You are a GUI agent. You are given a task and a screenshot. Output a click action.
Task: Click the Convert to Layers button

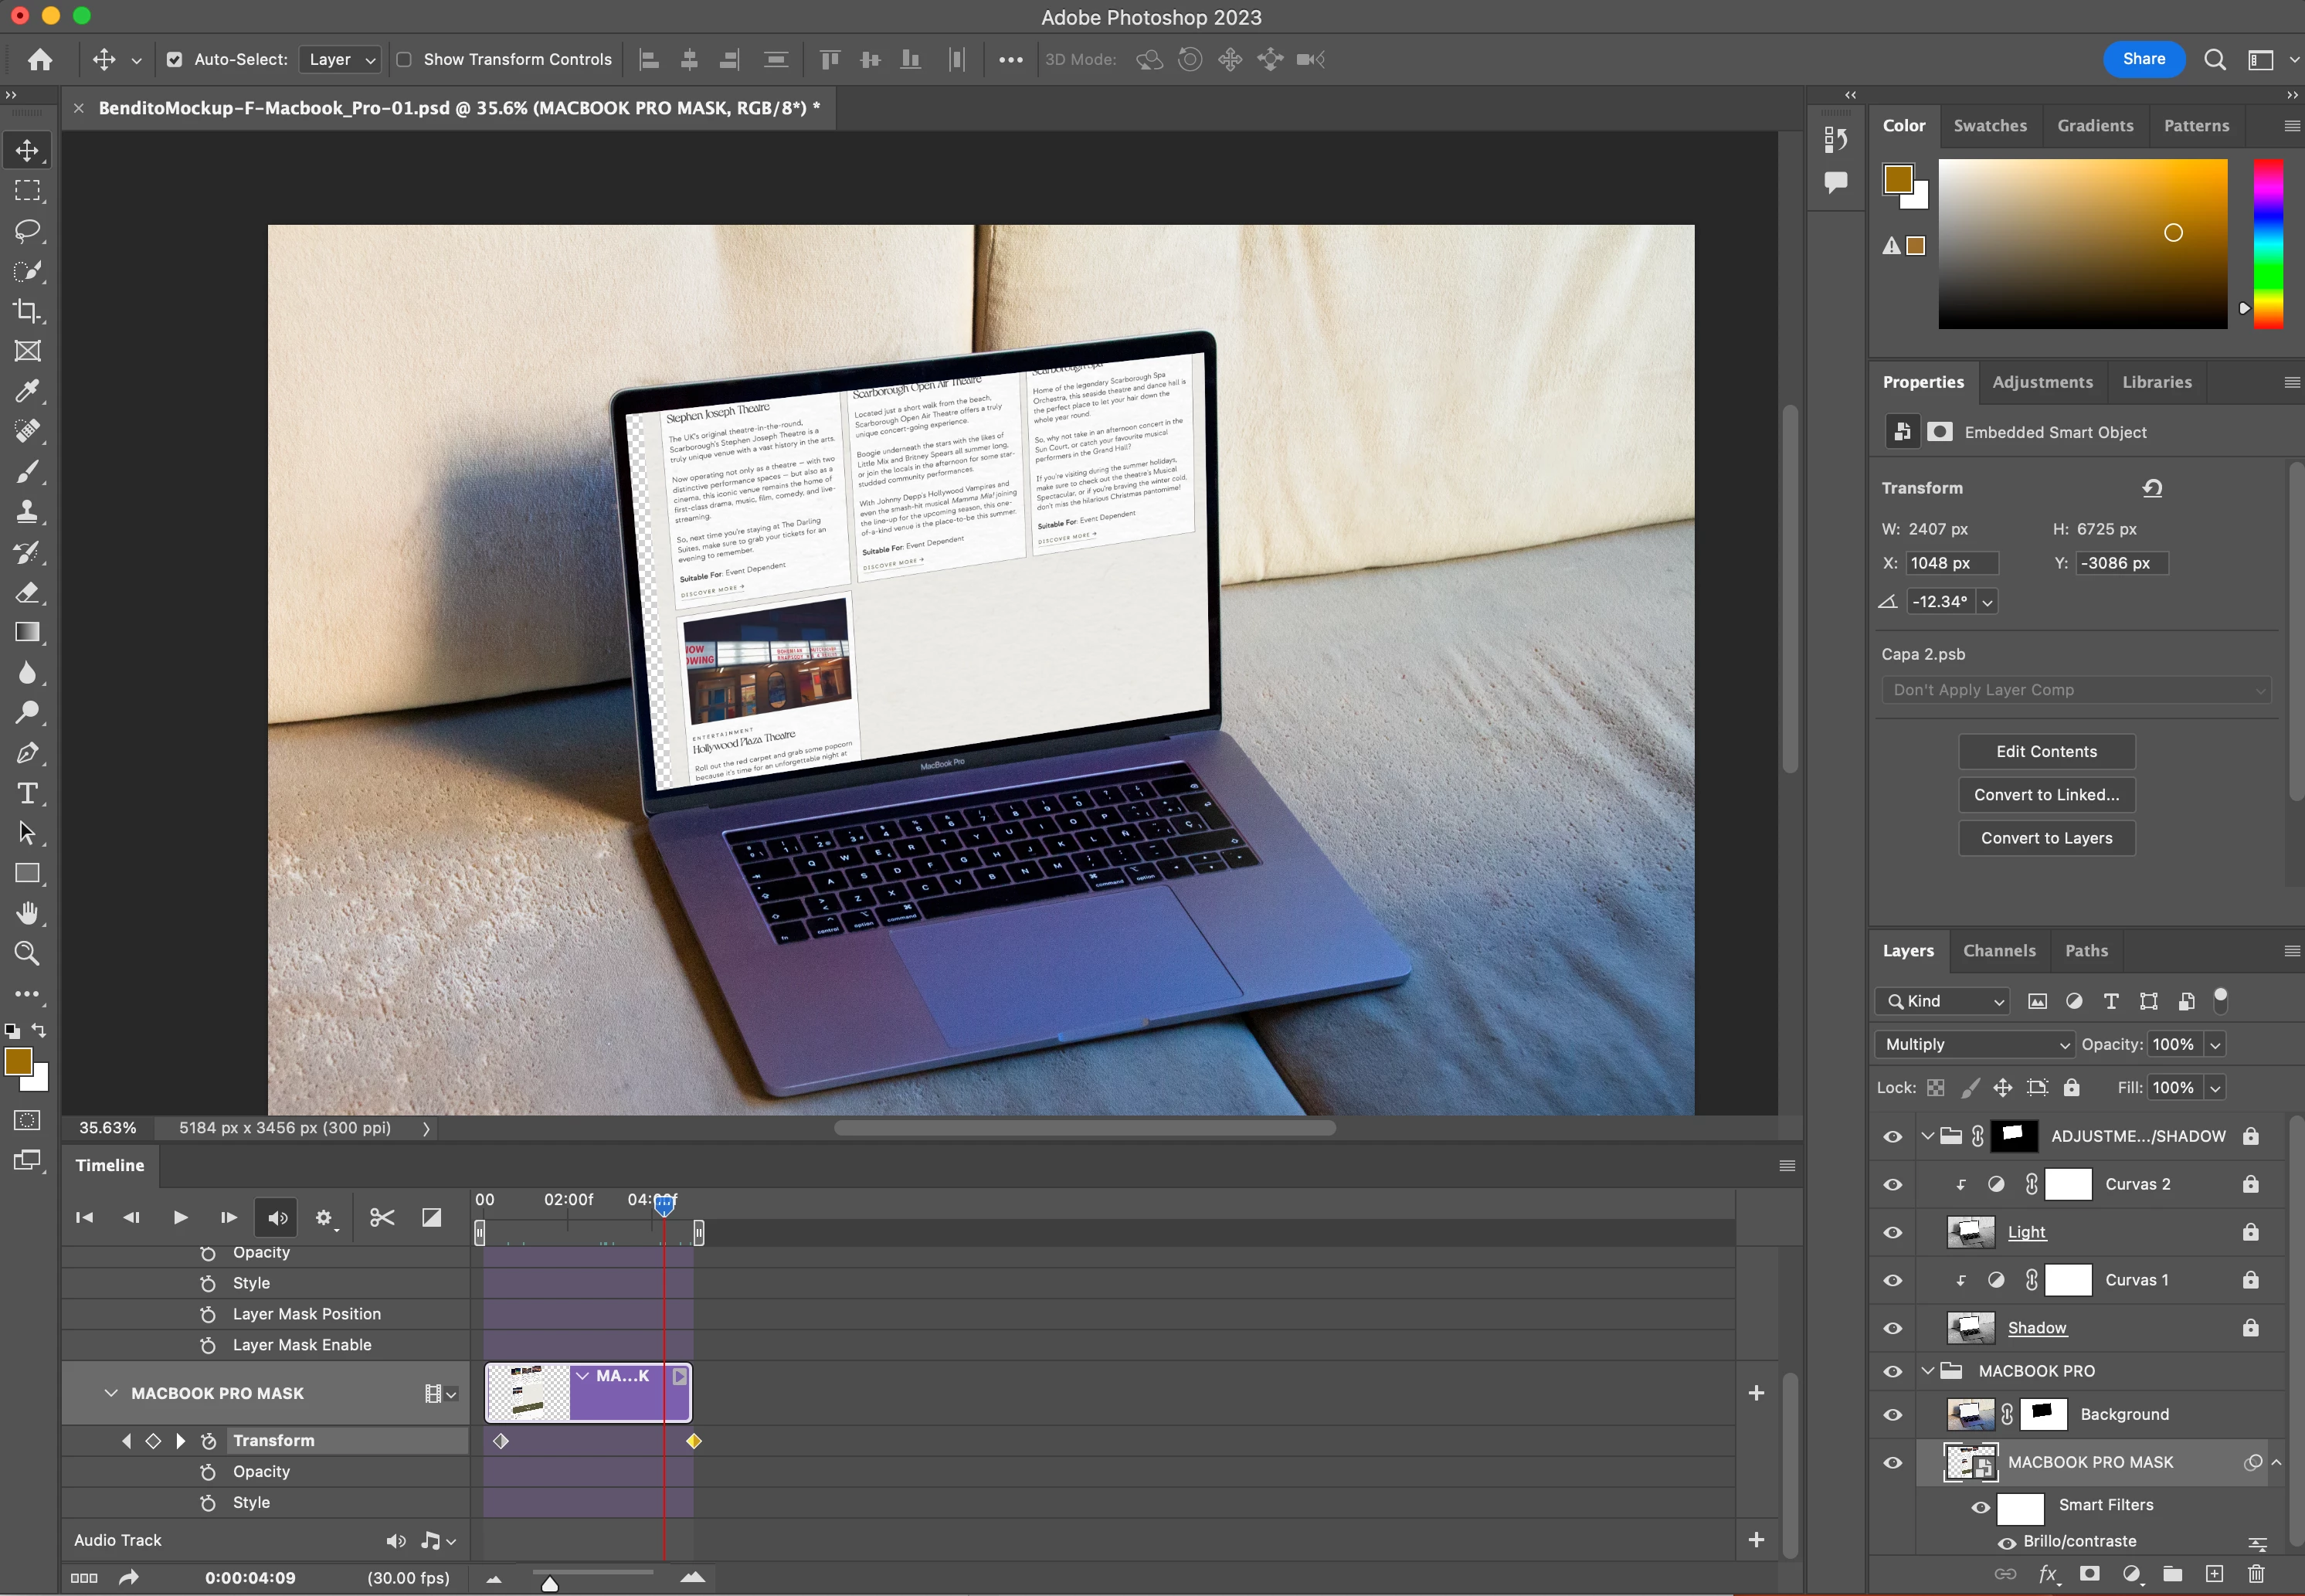point(2046,838)
